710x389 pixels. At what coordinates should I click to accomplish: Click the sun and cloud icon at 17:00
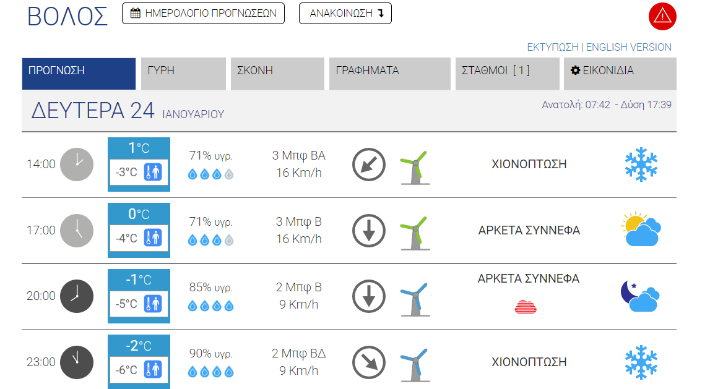click(641, 229)
